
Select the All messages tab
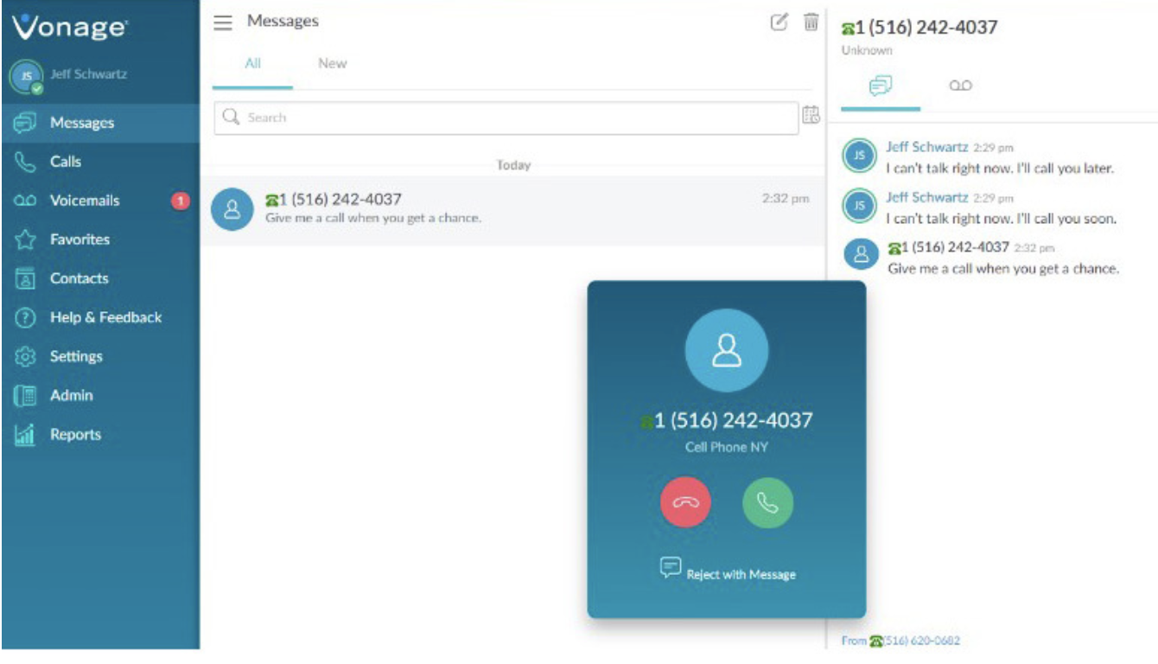point(252,65)
